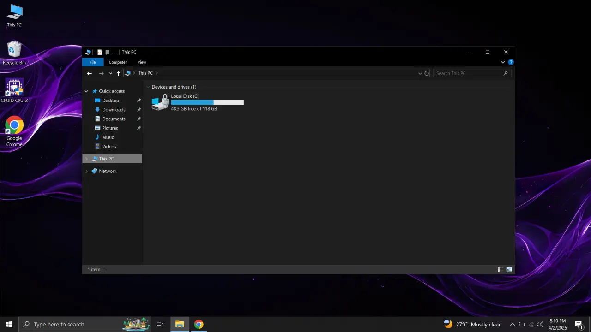Click This PC in the address breadcrumb
This screenshot has height=332, width=591.
pyautogui.click(x=145, y=73)
